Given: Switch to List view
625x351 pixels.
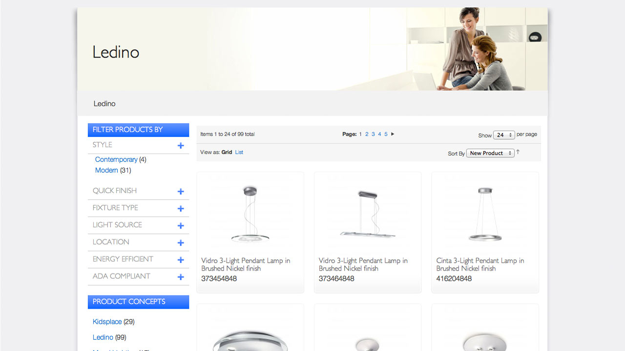Looking at the screenshot, I should click(239, 152).
